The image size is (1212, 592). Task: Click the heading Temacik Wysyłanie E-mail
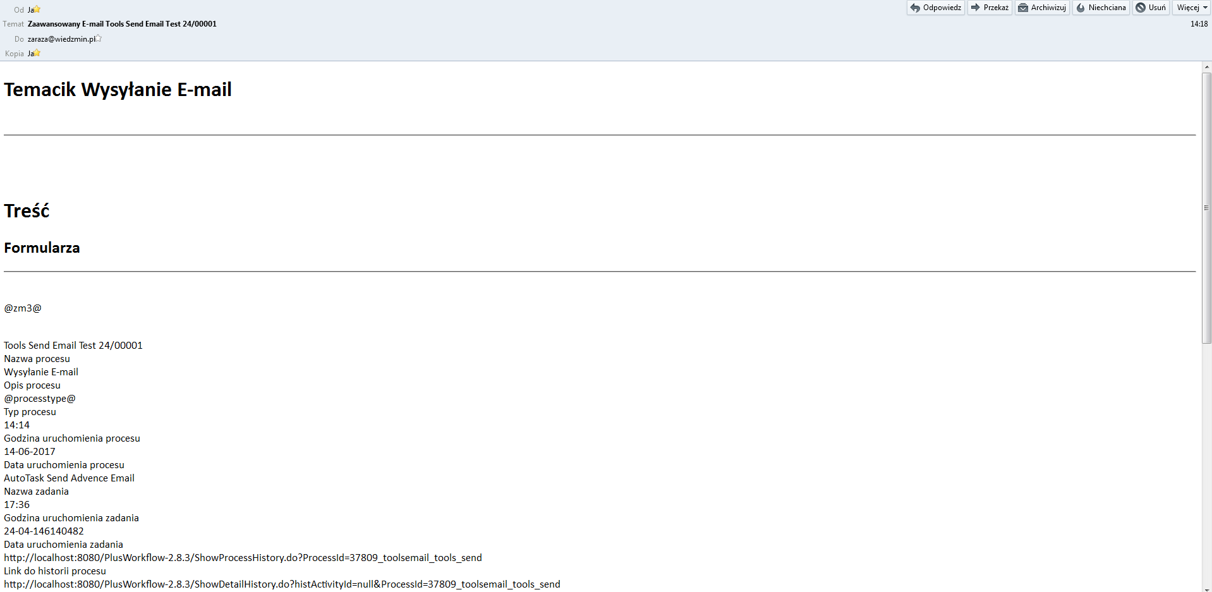118,90
